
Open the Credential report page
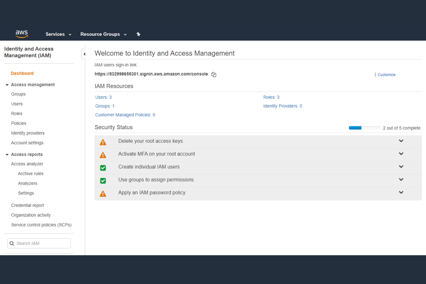pyautogui.click(x=27, y=205)
